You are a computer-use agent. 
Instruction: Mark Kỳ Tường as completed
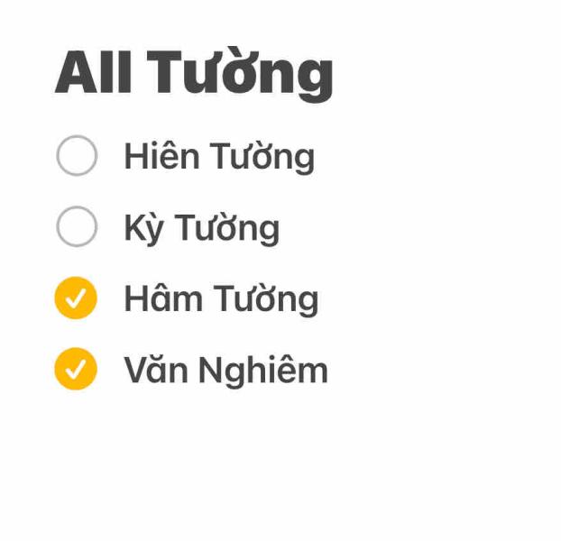tap(77, 226)
